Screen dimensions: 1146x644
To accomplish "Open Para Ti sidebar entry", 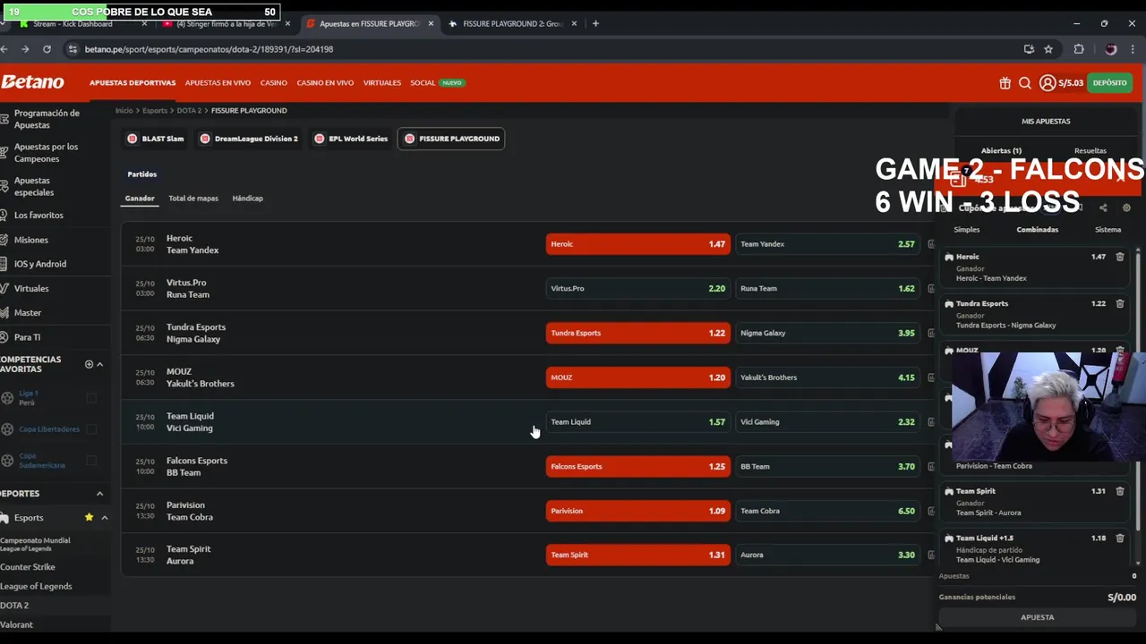I will (27, 337).
